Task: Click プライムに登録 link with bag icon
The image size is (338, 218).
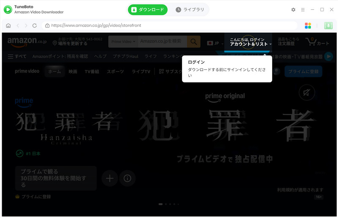Action: click(x=33, y=196)
